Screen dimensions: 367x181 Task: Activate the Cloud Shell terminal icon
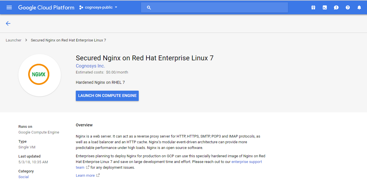(x=325, y=8)
